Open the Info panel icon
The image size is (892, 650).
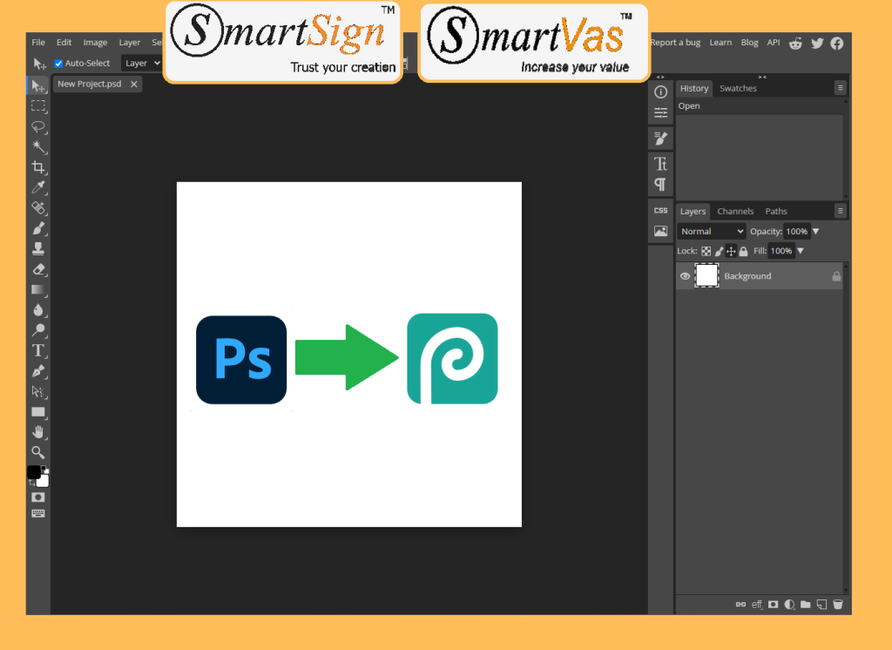tap(660, 91)
